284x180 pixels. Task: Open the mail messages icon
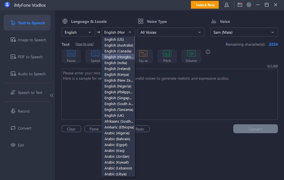[240, 5]
